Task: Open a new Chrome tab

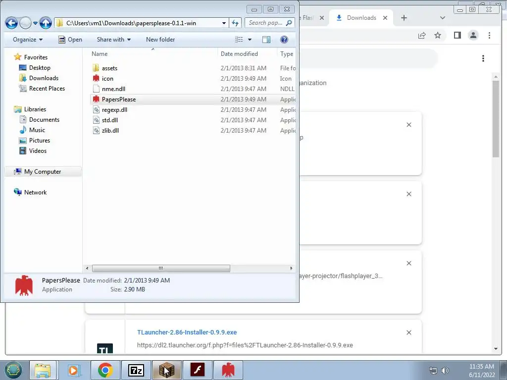Action: (x=404, y=18)
